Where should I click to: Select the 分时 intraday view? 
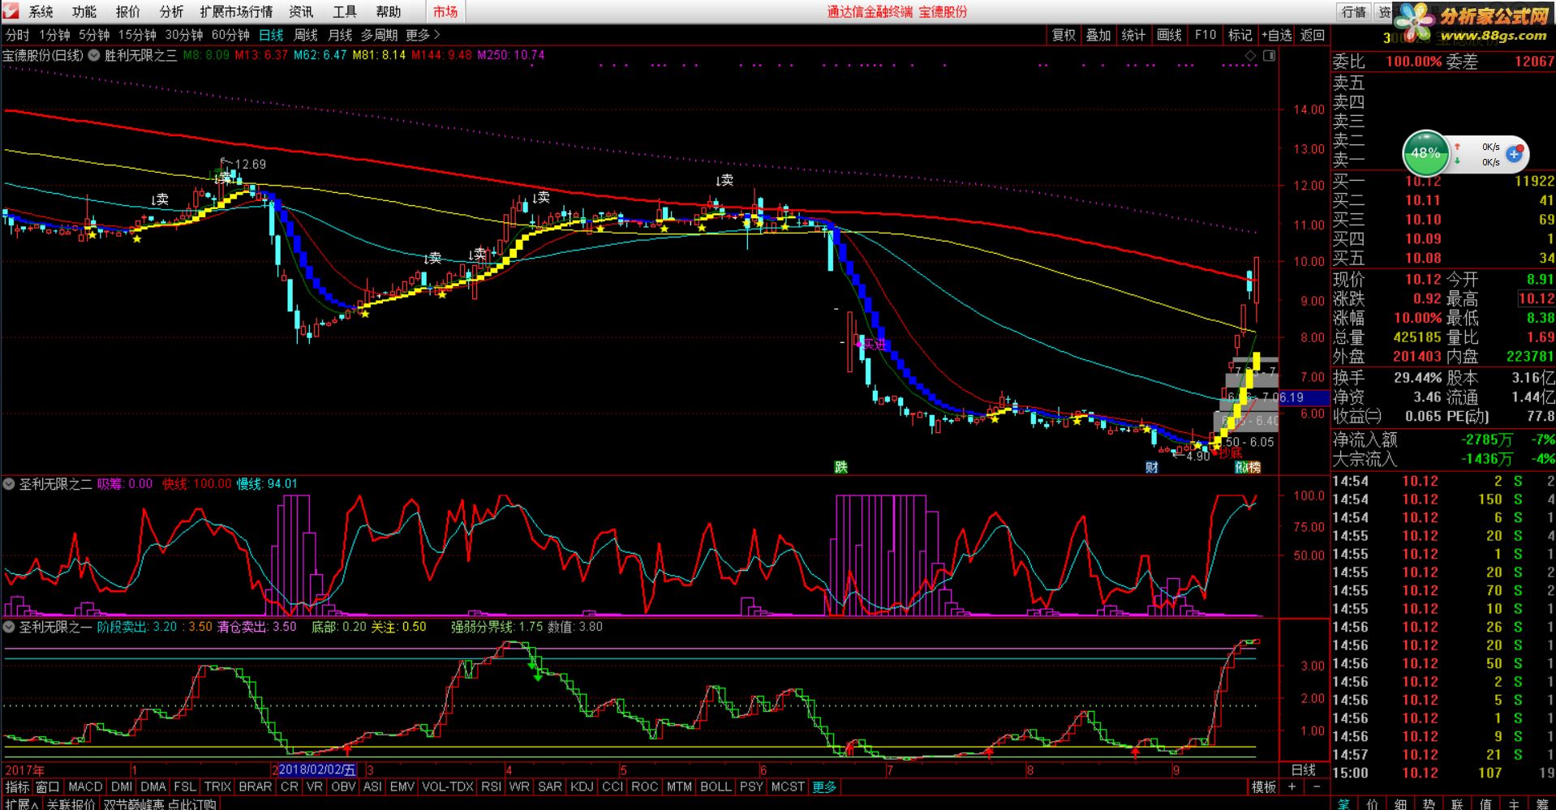coord(17,35)
